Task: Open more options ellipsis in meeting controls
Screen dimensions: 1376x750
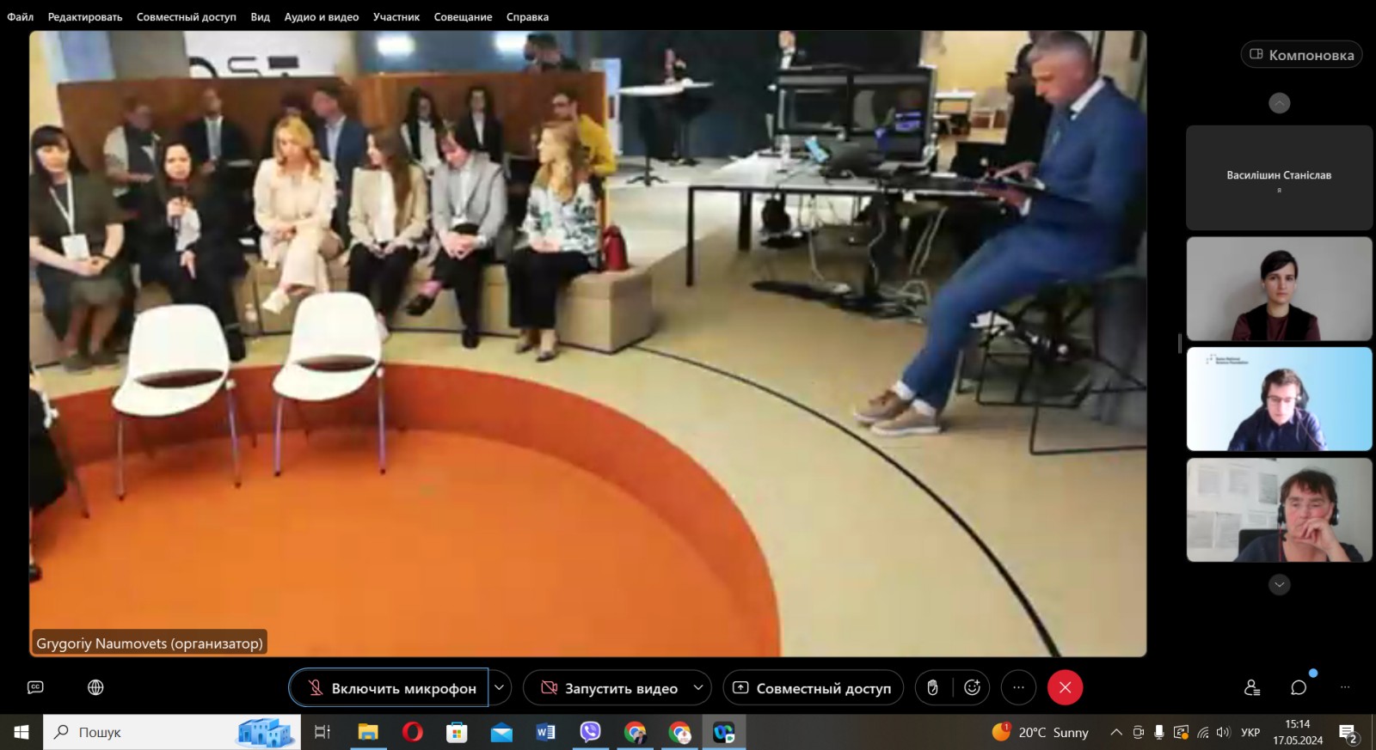Action: (1018, 687)
